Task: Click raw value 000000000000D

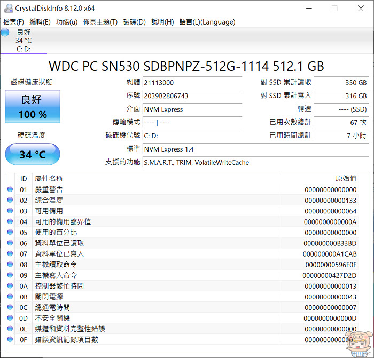Action: pos(330,319)
